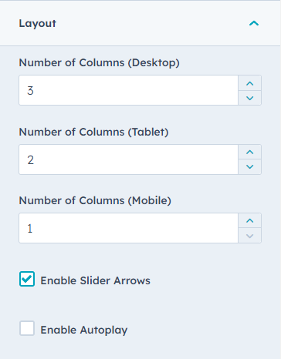Focus the Desktop columns number field
The width and height of the screenshot is (281, 359).
click(128, 90)
